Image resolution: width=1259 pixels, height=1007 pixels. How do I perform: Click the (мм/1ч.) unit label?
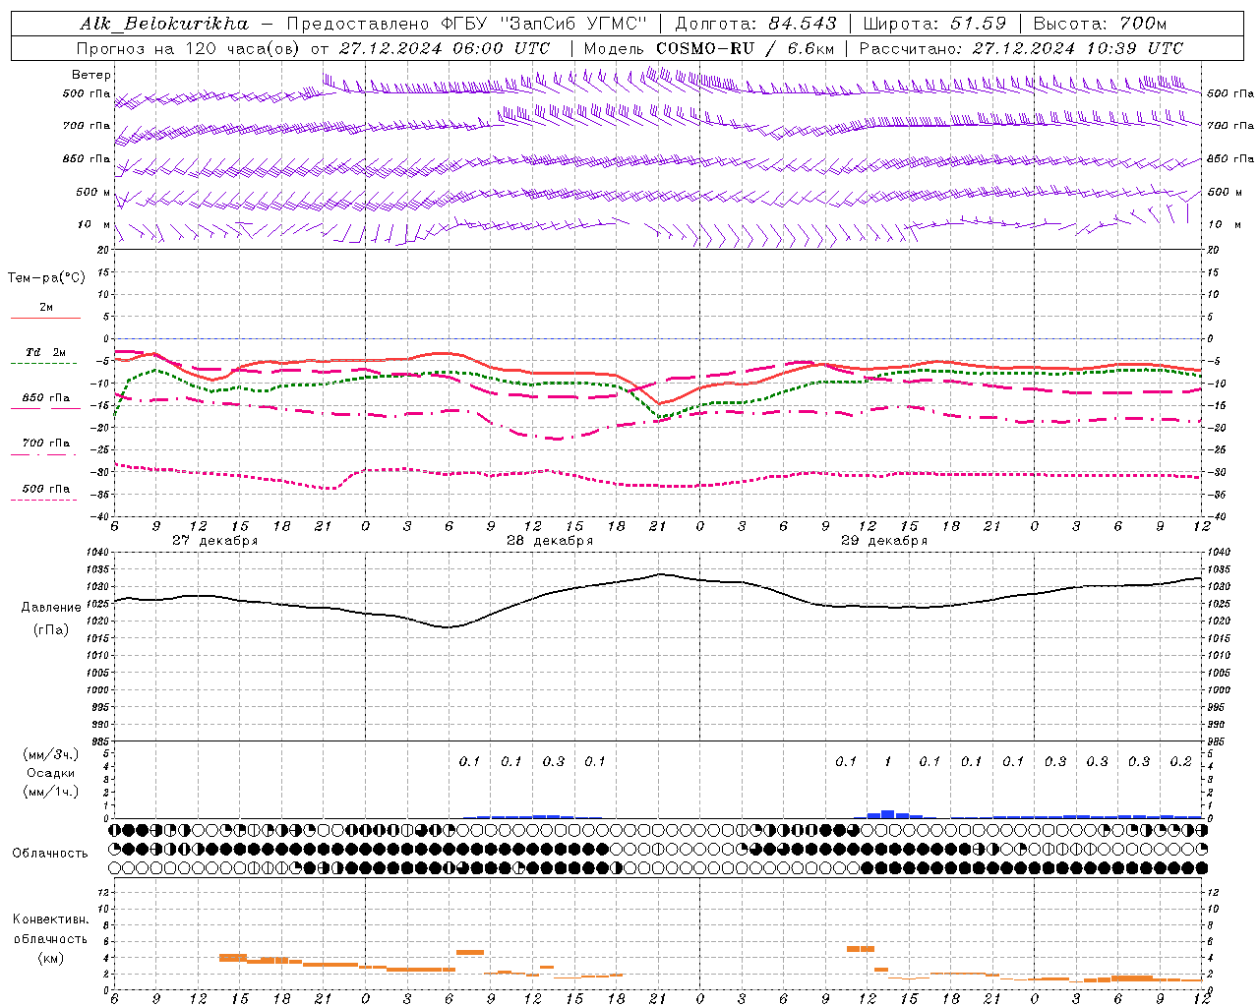(51, 792)
